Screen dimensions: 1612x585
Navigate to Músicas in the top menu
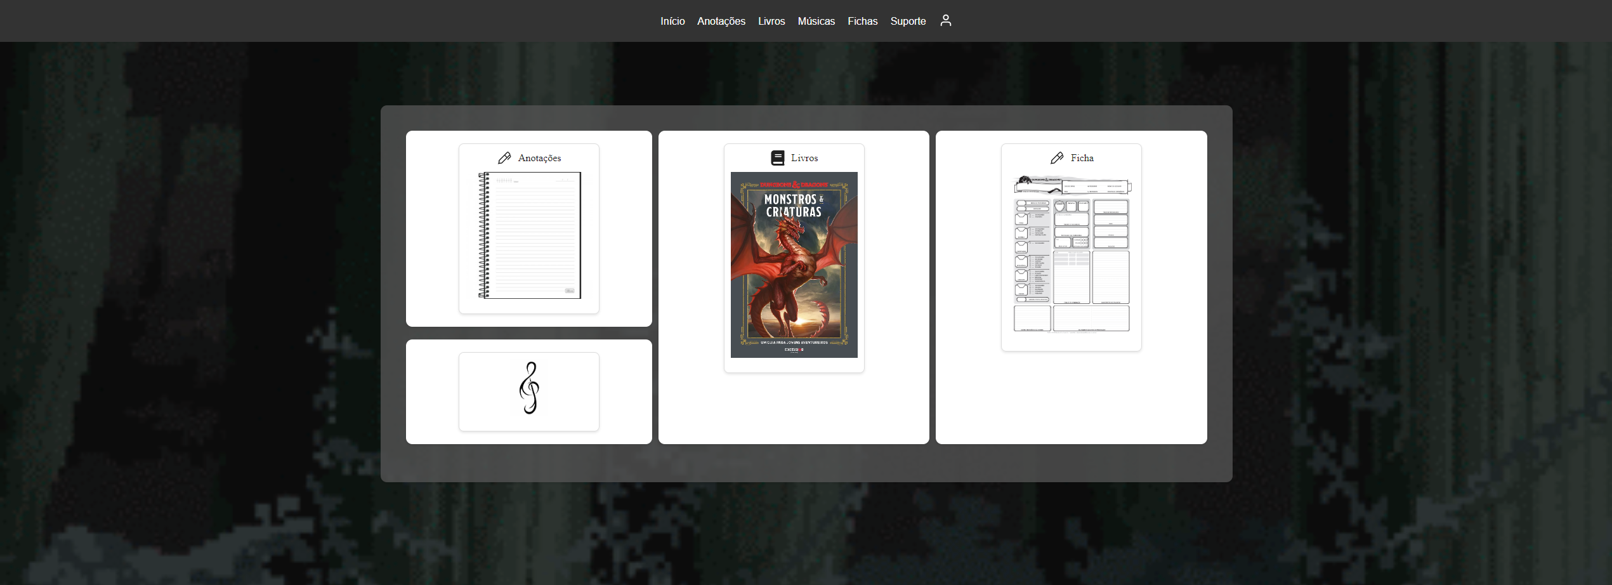click(x=816, y=21)
